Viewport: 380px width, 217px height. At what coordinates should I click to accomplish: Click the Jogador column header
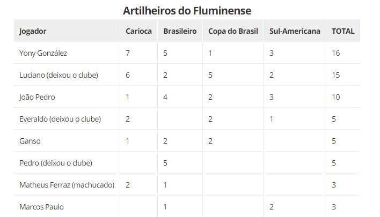[33, 31]
